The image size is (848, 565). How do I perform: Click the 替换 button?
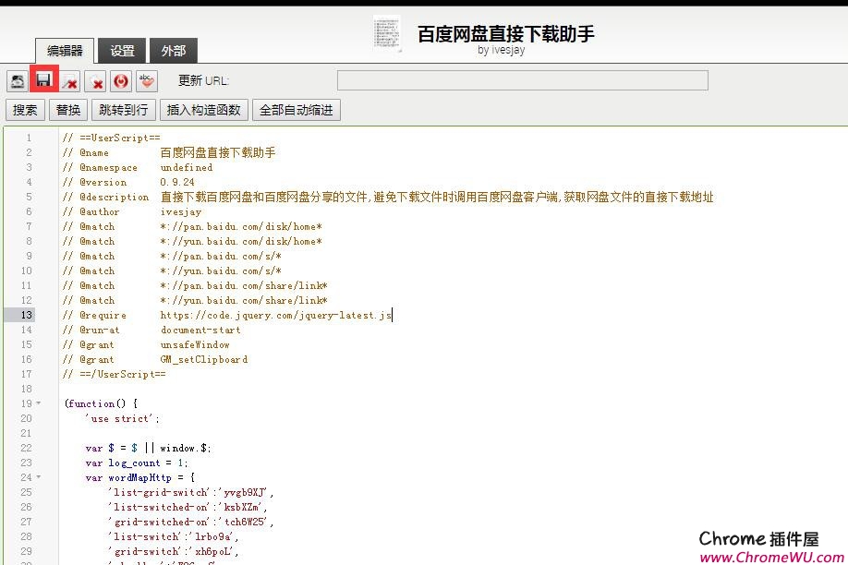68,110
